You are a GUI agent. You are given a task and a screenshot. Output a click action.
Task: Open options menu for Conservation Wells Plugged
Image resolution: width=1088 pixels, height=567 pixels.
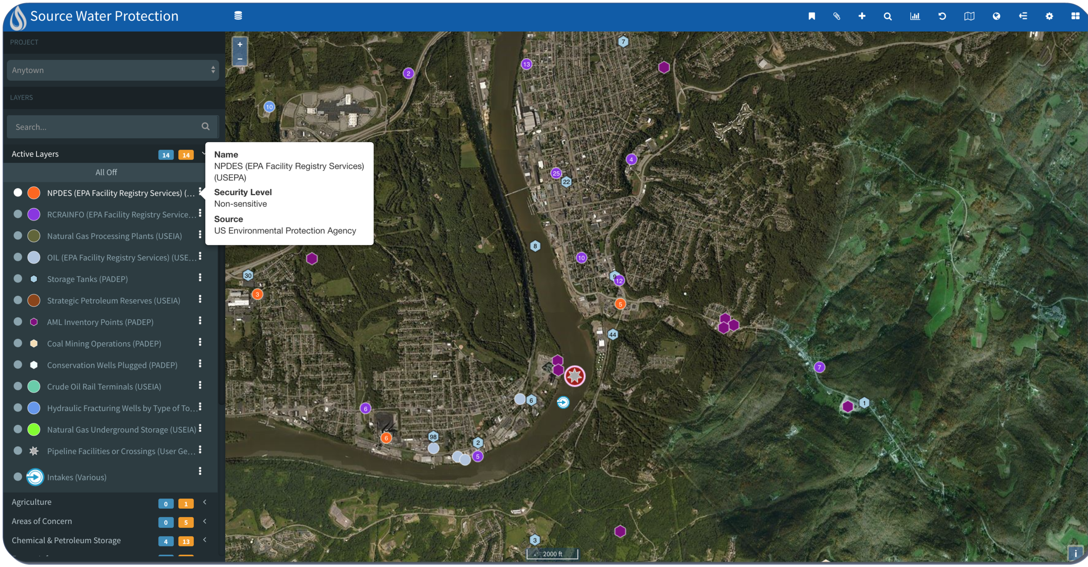200,364
